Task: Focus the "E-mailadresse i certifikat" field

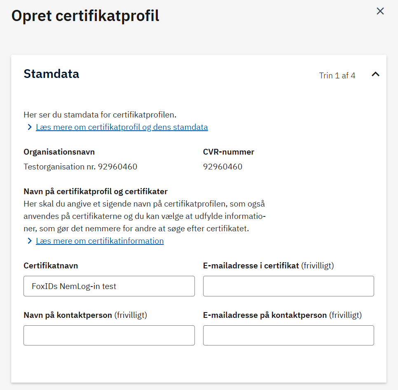Action: [x=288, y=286]
